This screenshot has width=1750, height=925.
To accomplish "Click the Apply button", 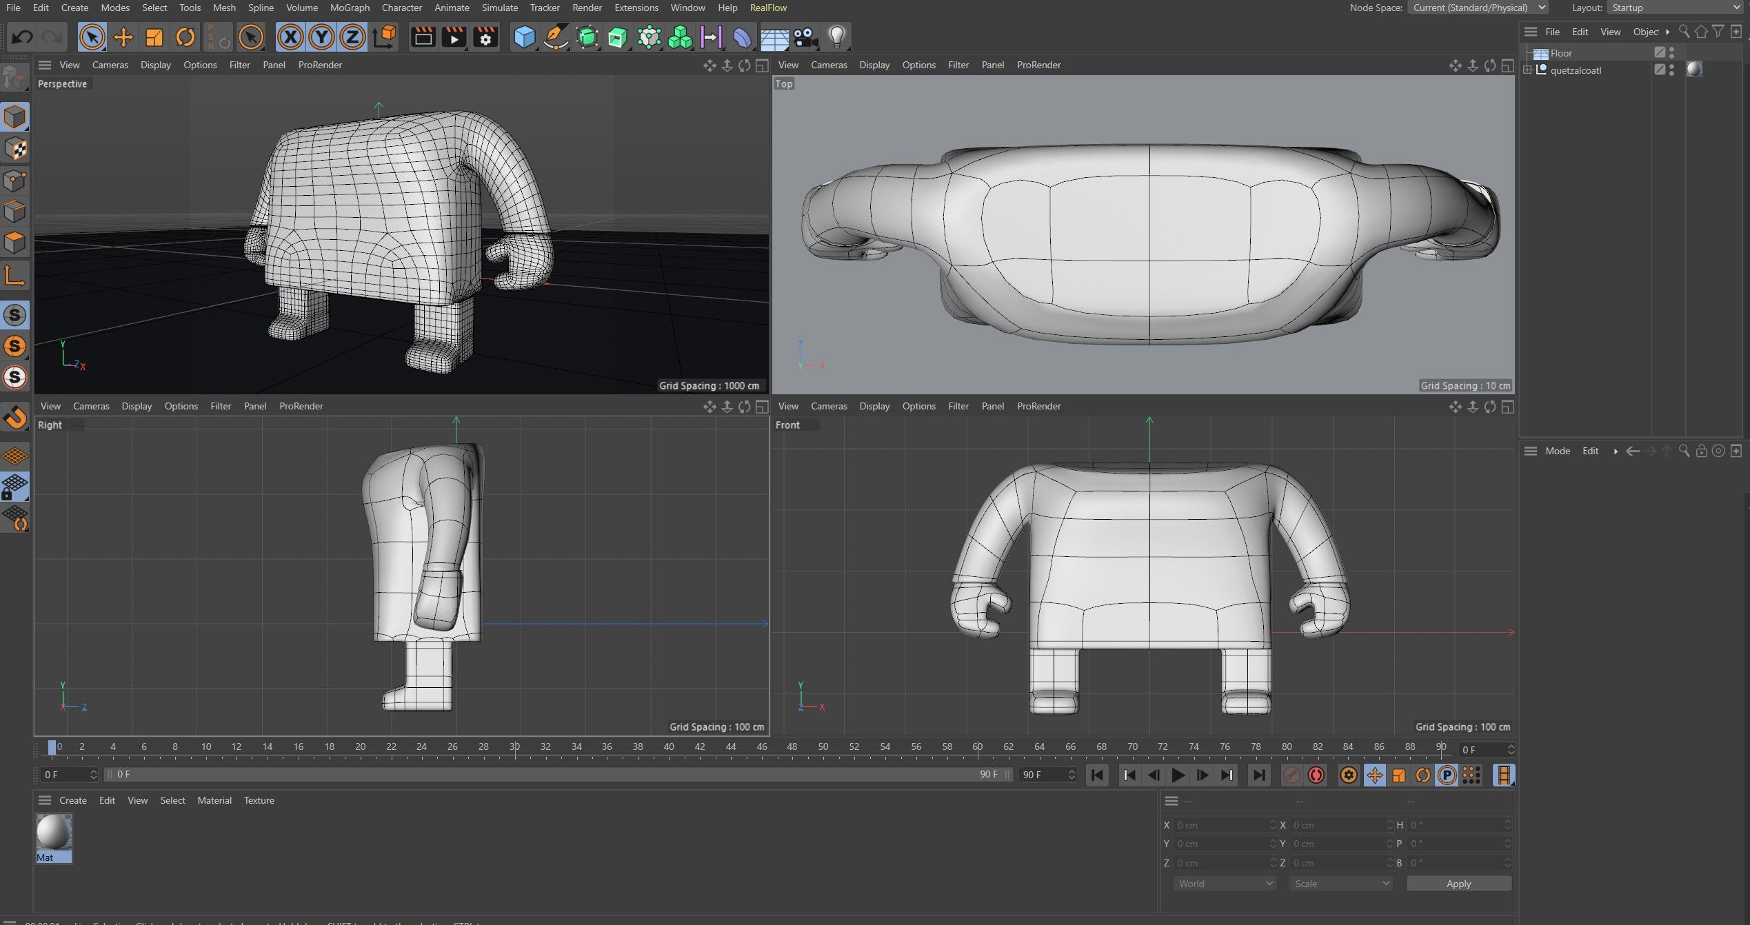I will [1458, 884].
